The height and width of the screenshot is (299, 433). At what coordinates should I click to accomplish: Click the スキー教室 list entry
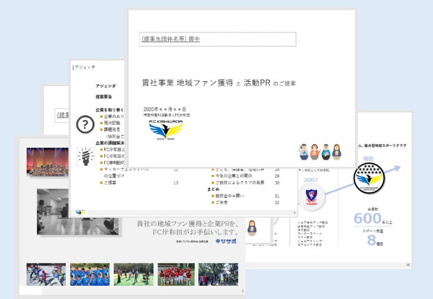pos(305,237)
